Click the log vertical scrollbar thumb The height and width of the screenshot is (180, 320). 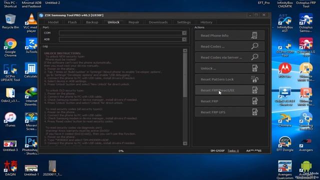tap(185, 75)
